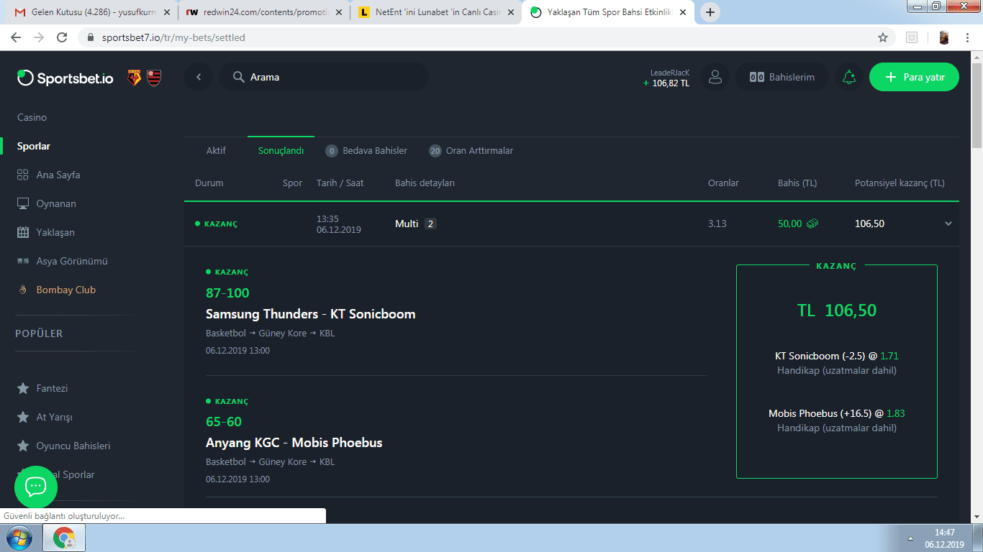
Task: Click the 65-60 score
Action: point(224,421)
